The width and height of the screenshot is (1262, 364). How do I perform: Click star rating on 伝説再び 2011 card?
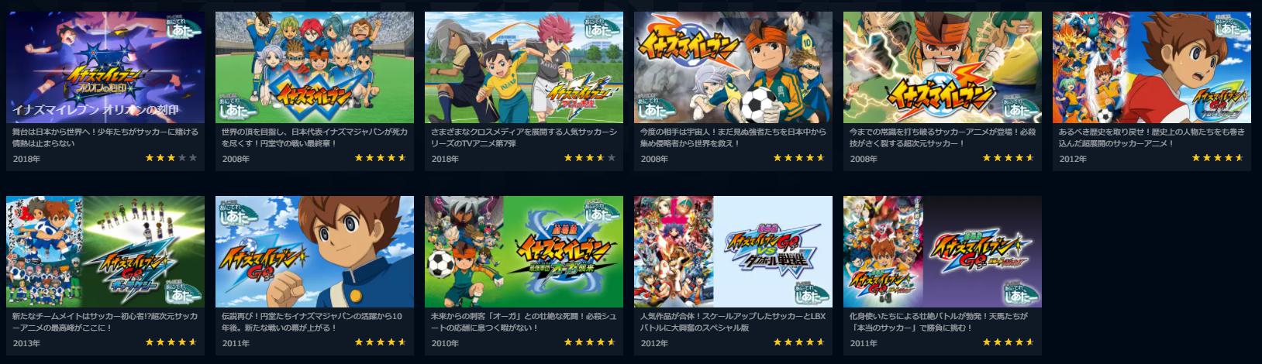click(381, 342)
